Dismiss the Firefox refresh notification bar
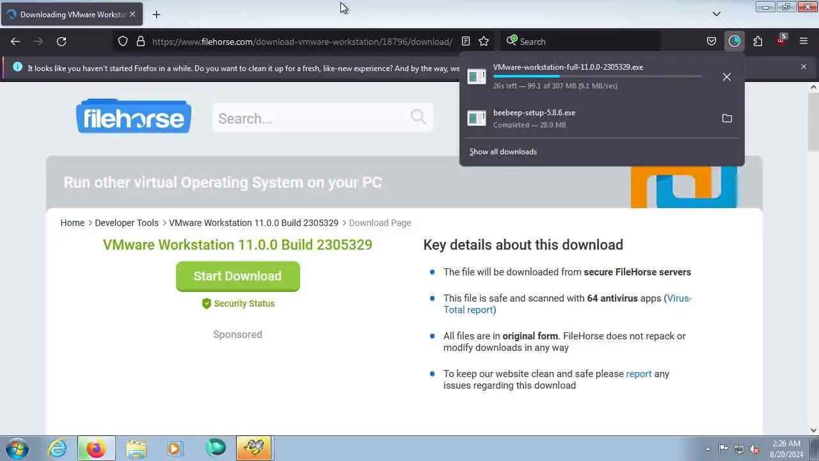The image size is (819, 461). click(804, 67)
